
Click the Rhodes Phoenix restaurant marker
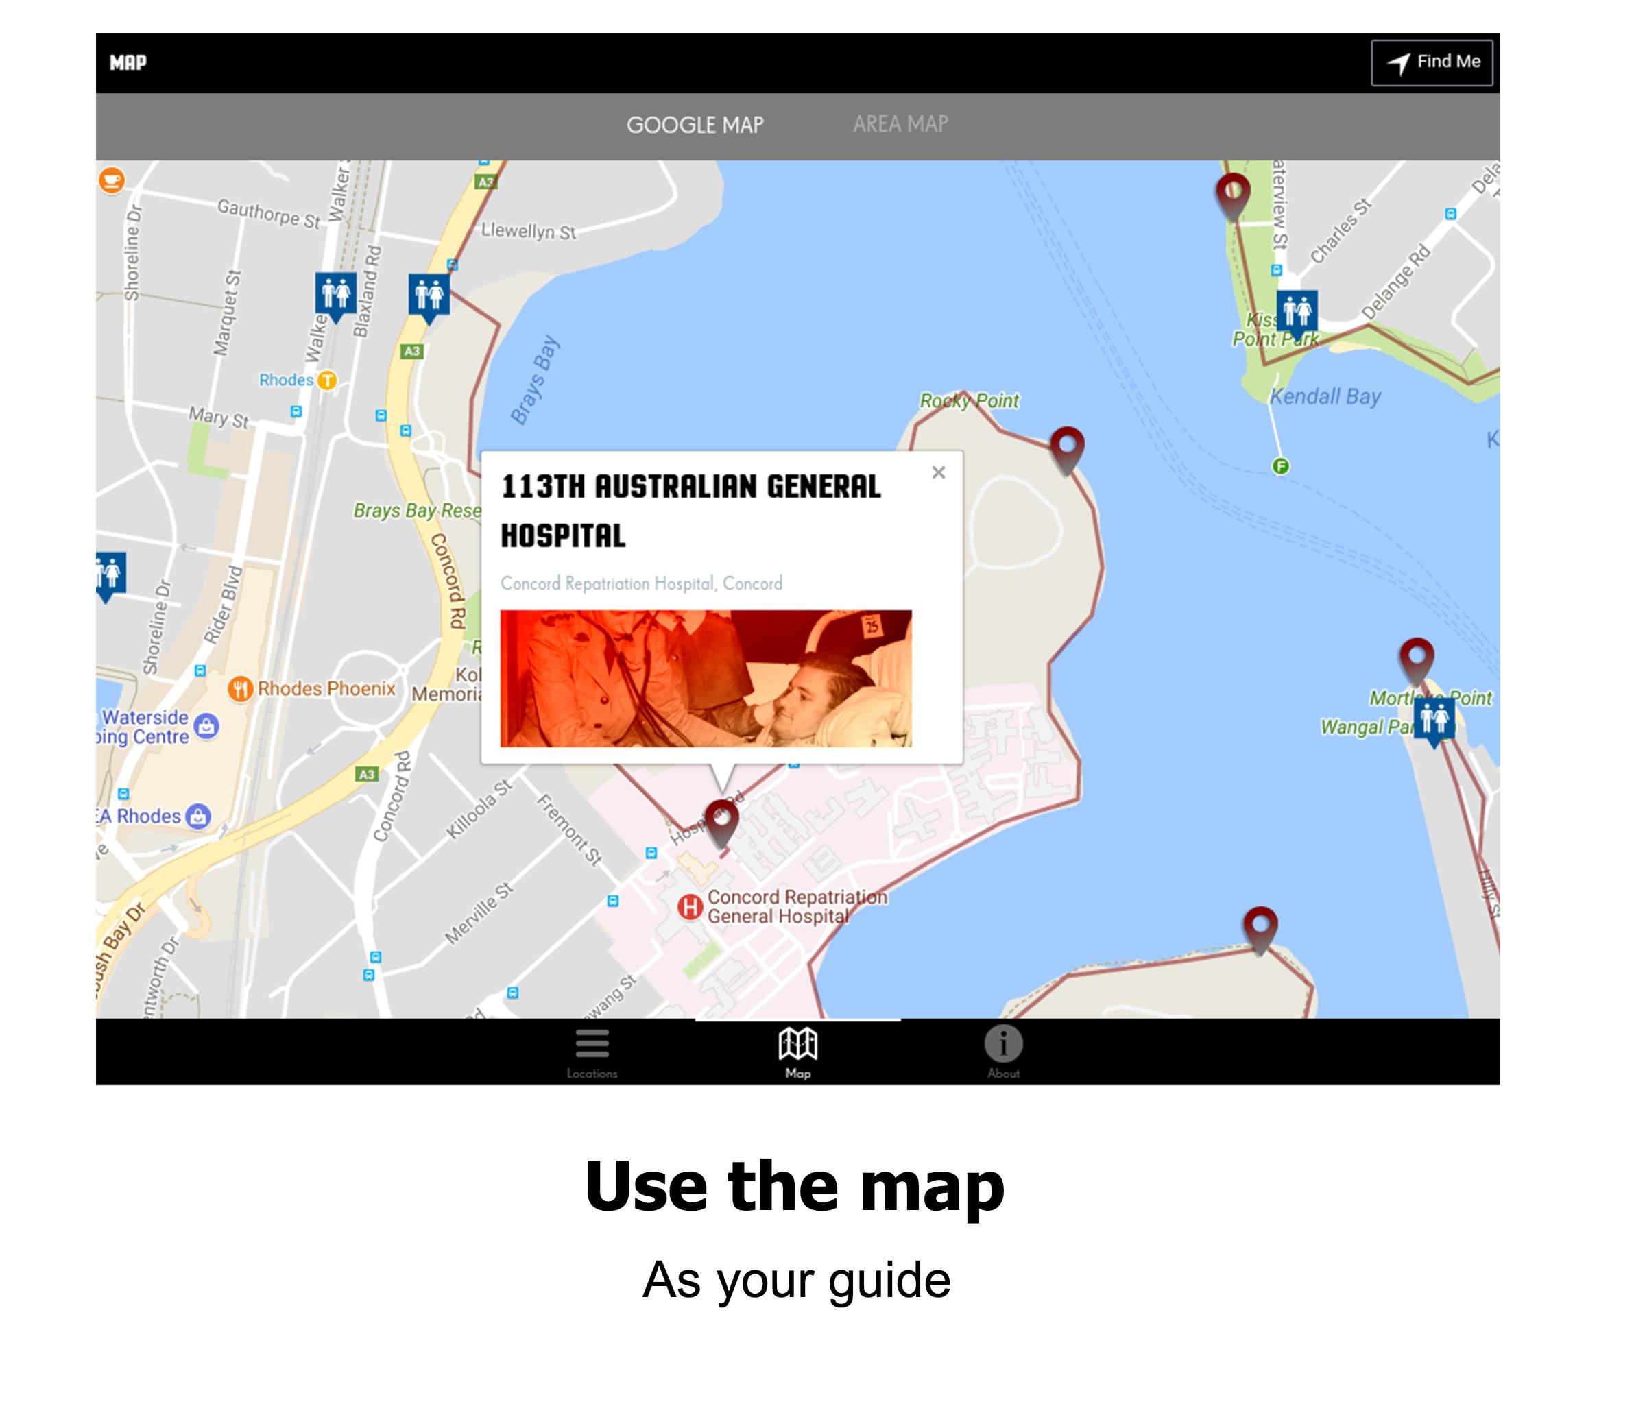(x=240, y=689)
